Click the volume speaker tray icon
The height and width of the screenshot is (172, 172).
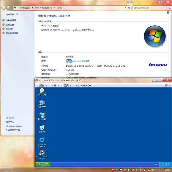pos(160,170)
